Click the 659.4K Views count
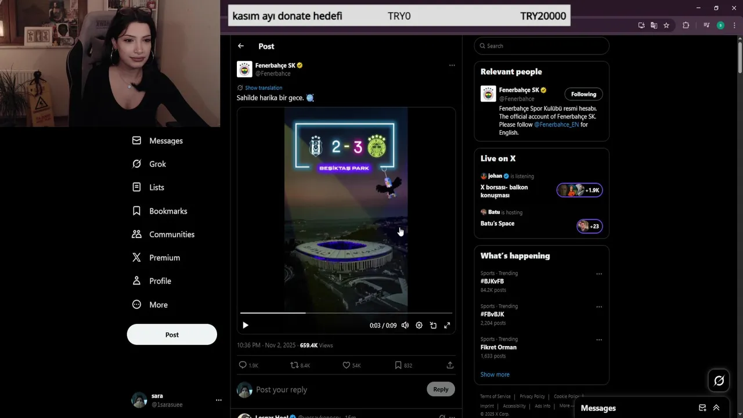Screen dimensions: 743x418 pyautogui.click(x=316, y=345)
